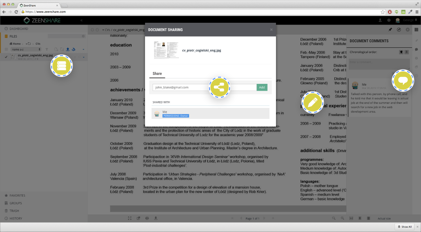
Task: Click the George user avatar
Action: [x=397, y=20]
